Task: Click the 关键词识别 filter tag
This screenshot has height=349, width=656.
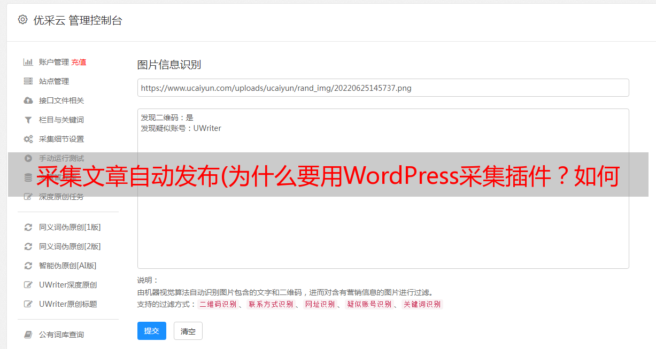Action: click(422, 304)
